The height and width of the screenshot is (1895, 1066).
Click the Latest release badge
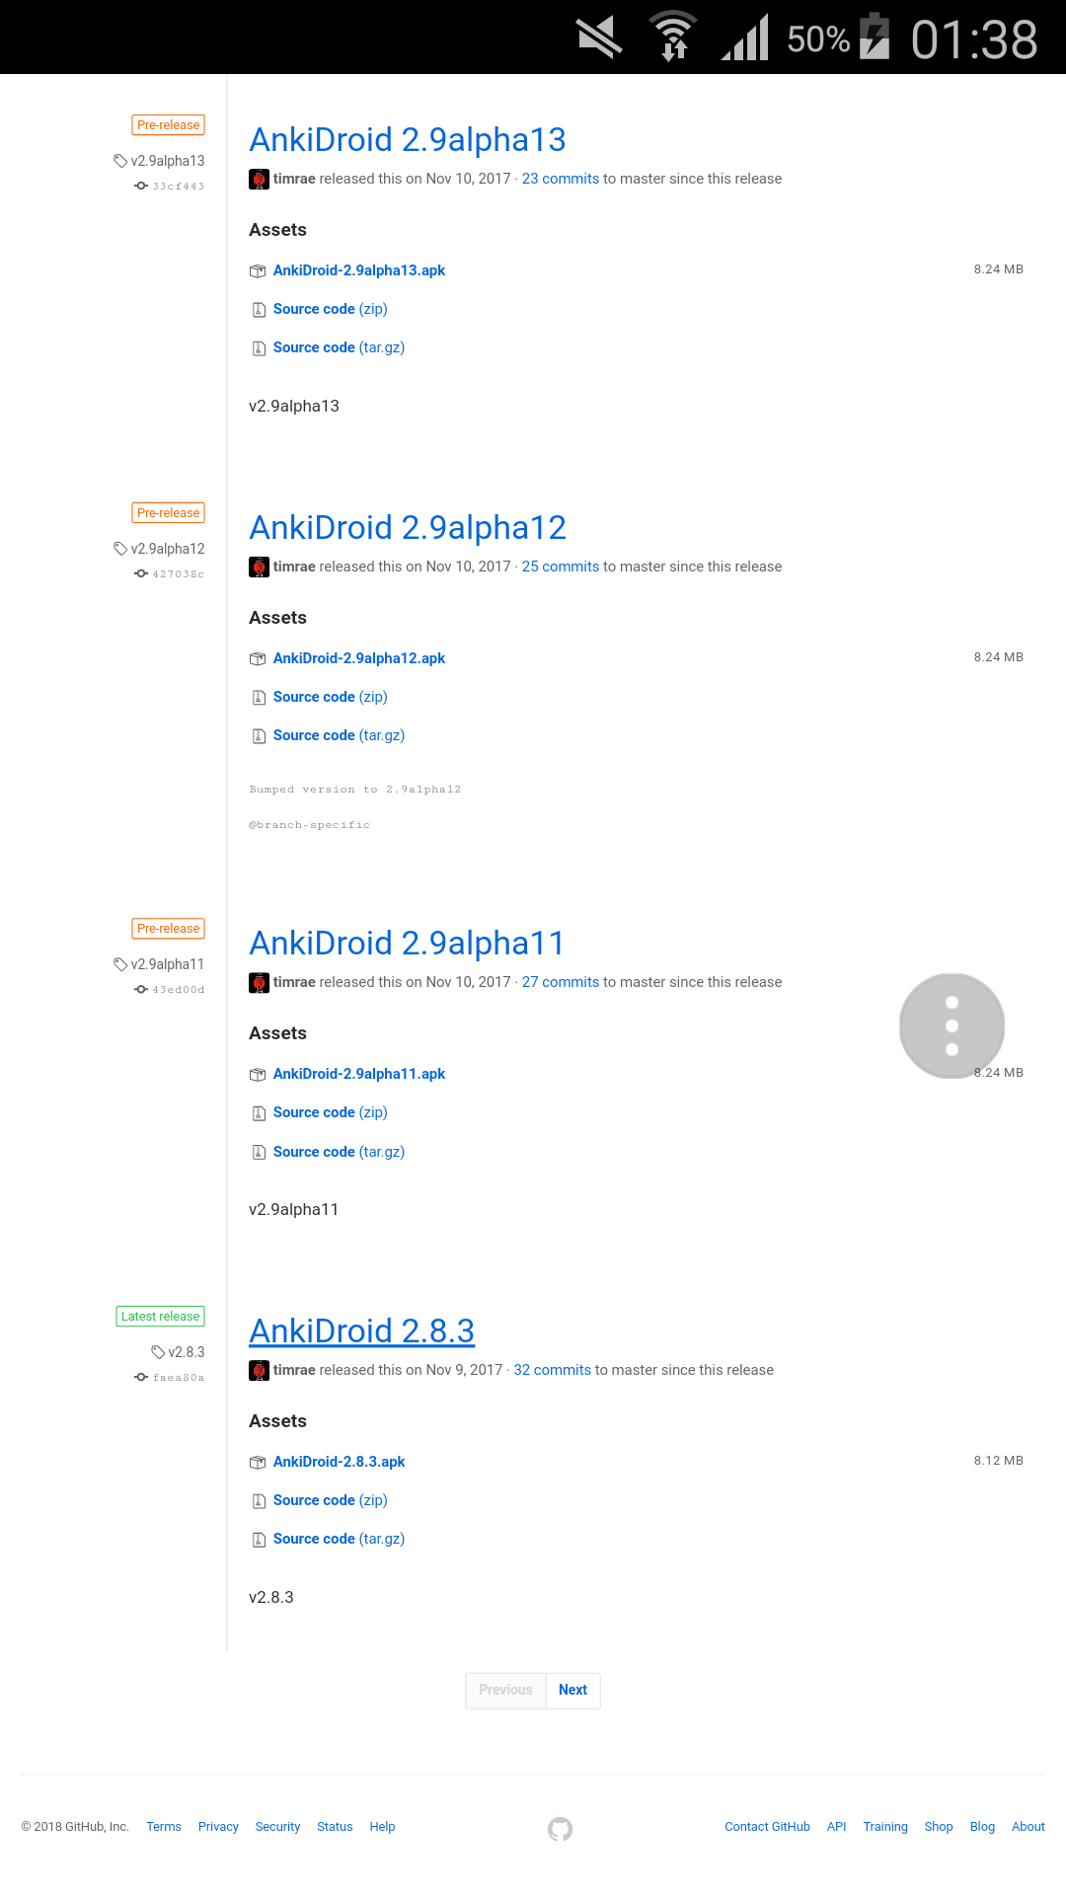pos(160,1317)
